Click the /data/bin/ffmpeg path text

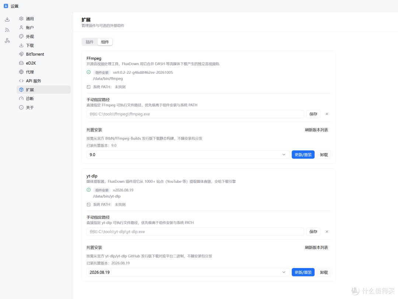click(x=108, y=79)
